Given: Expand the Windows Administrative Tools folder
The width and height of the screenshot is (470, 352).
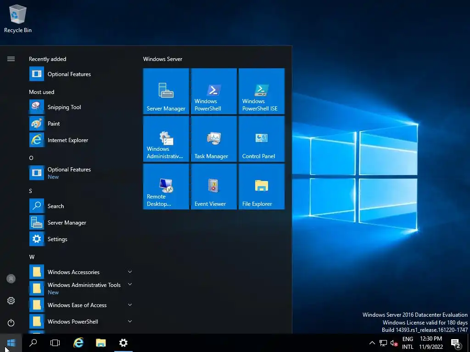Looking at the screenshot, I should click(81, 288).
